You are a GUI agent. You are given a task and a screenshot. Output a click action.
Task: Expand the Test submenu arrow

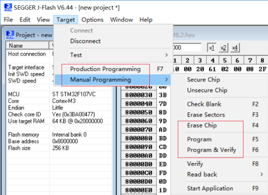(x=166, y=55)
